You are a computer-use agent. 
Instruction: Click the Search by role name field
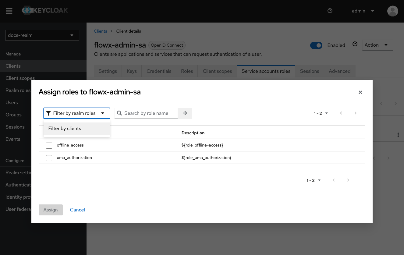146,113
